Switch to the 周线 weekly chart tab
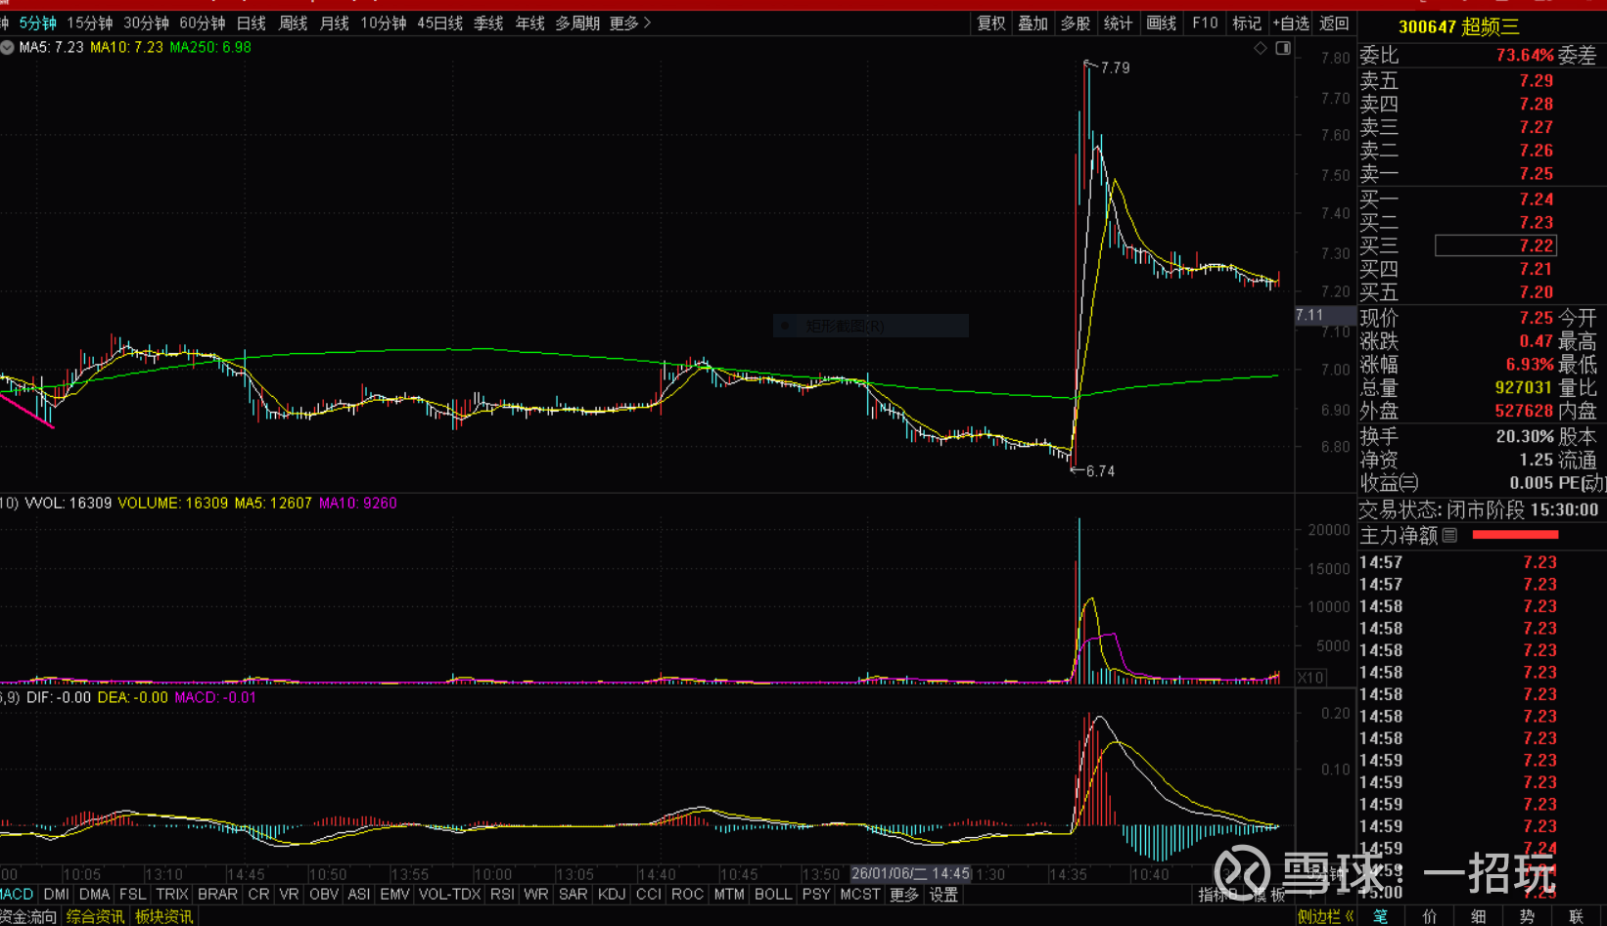This screenshot has width=1607, height=926. coord(294,23)
